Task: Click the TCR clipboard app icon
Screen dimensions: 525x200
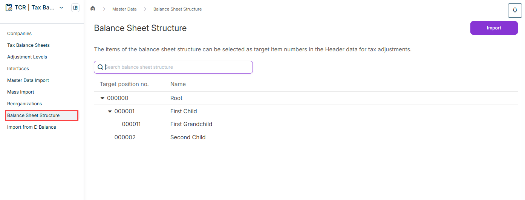Action: click(x=9, y=8)
